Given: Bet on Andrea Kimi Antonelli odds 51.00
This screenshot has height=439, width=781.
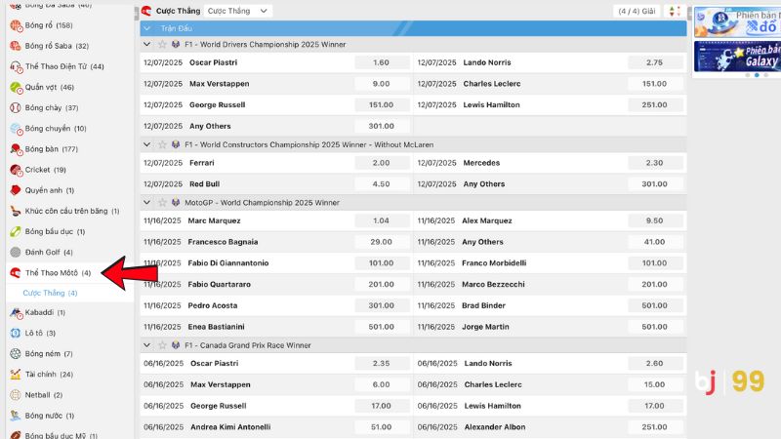Looking at the screenshot, I should click(382, 427).
